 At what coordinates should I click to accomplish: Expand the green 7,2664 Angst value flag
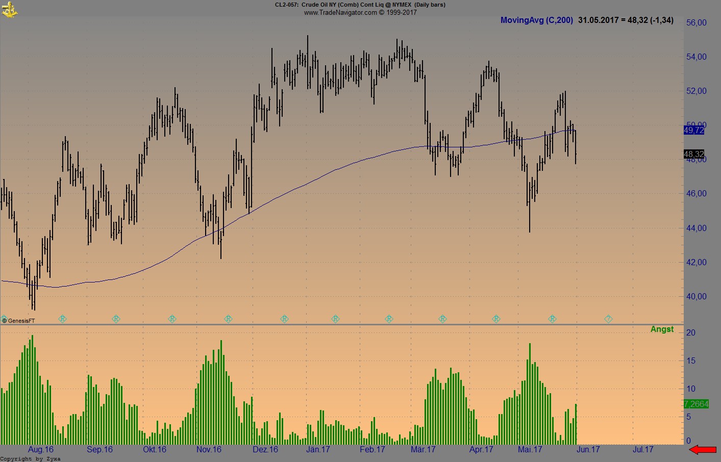pyautogui.click(x=696, y=404)
